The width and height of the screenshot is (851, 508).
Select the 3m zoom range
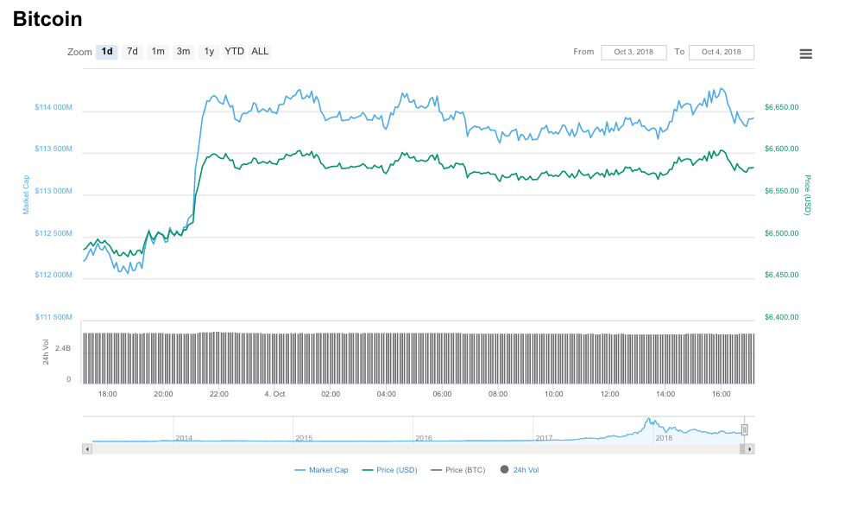click(184, 52)
